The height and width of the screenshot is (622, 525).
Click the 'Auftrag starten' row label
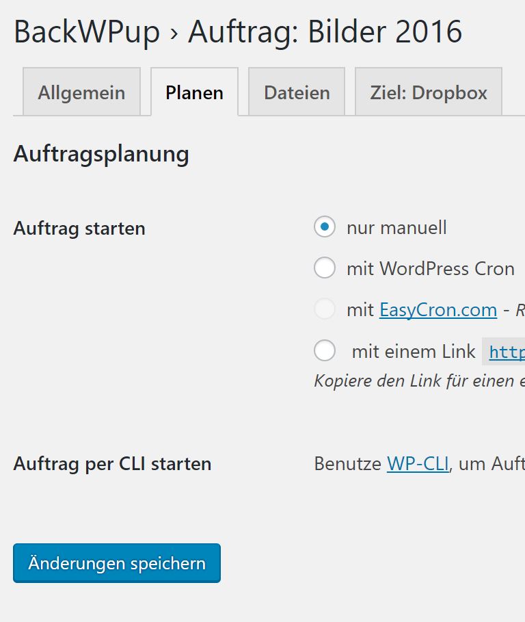click(79, 229)
